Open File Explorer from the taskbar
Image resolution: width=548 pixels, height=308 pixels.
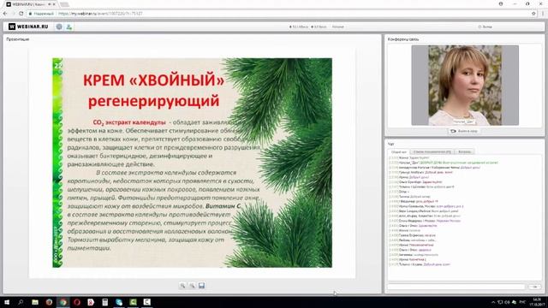click(35, 302)
